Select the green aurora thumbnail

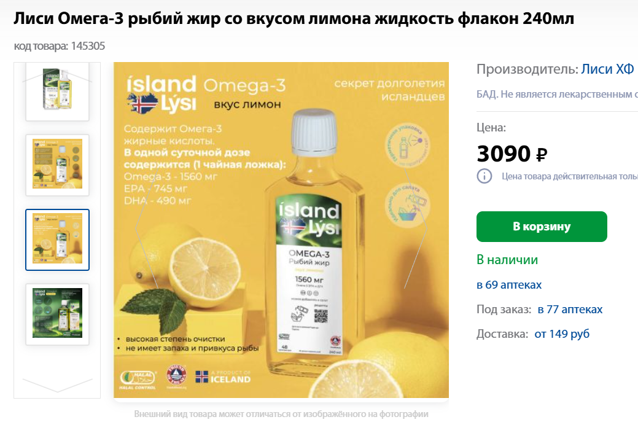57,314
